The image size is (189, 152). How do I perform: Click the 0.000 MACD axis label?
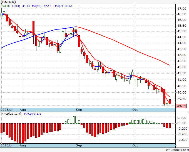point(181,123)
